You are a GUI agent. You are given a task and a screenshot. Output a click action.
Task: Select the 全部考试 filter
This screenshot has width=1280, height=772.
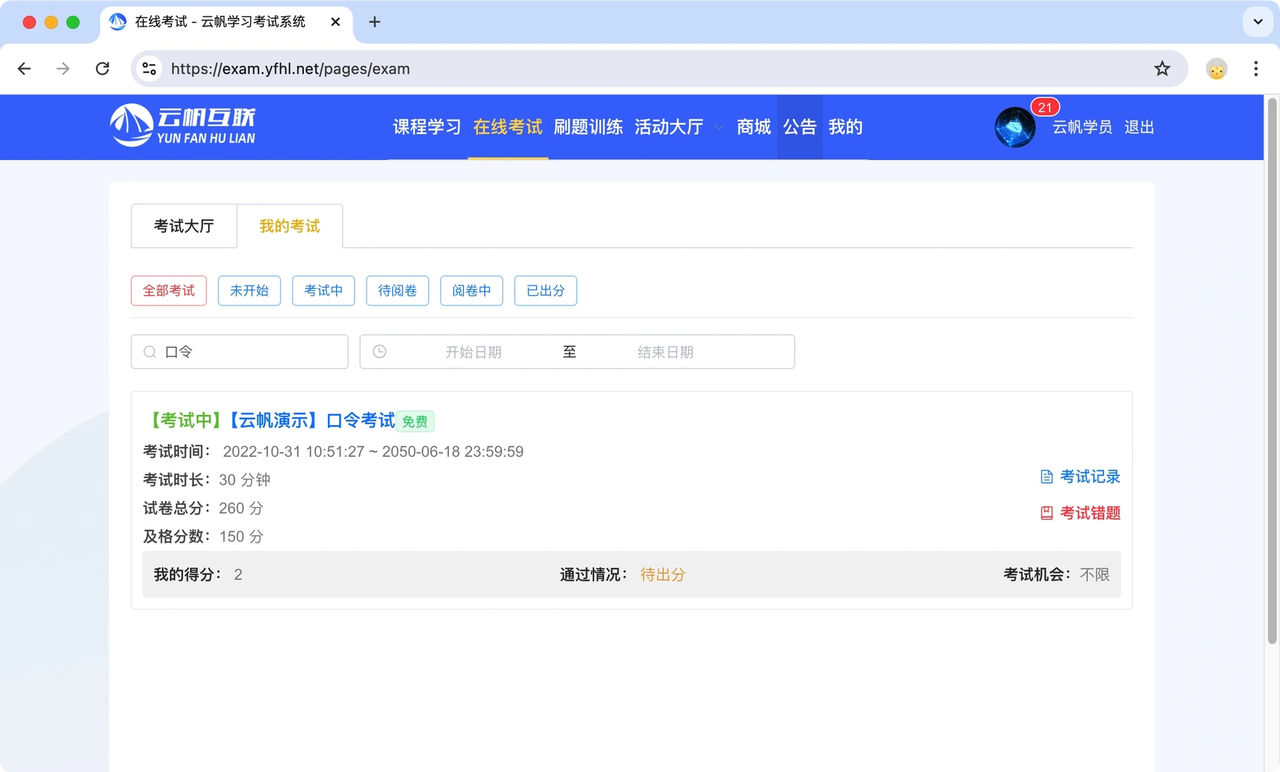[169, 290]
